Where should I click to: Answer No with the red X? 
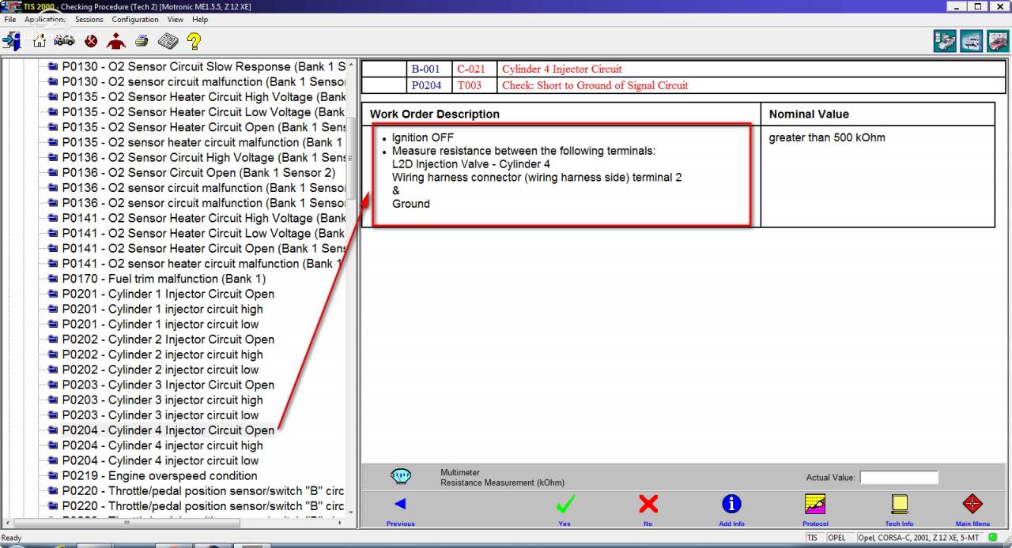(x=648, y=504)
